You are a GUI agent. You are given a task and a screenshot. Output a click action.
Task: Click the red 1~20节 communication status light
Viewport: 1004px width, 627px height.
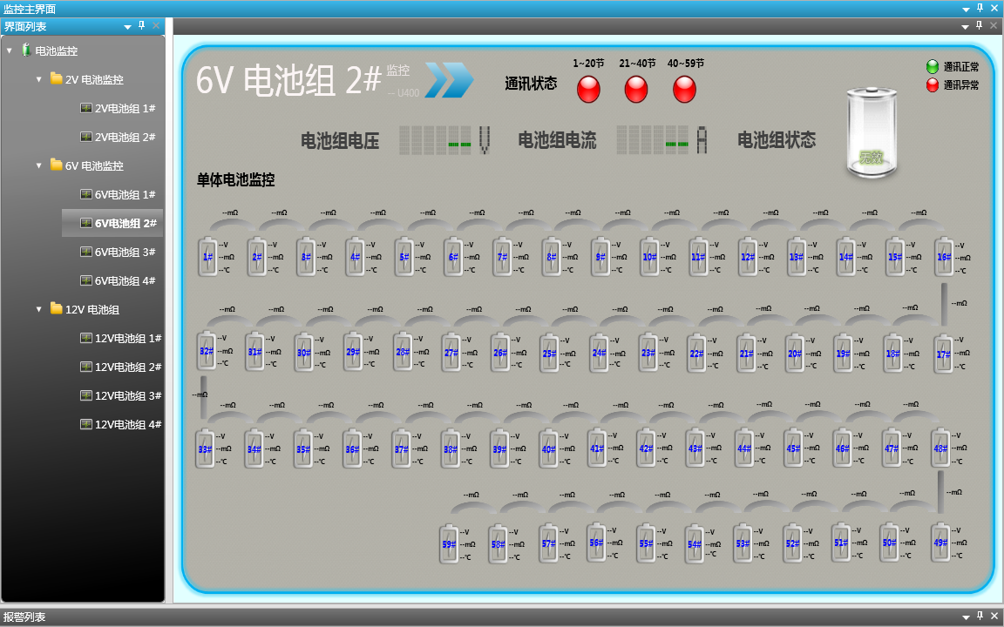(x=588, y=87)
